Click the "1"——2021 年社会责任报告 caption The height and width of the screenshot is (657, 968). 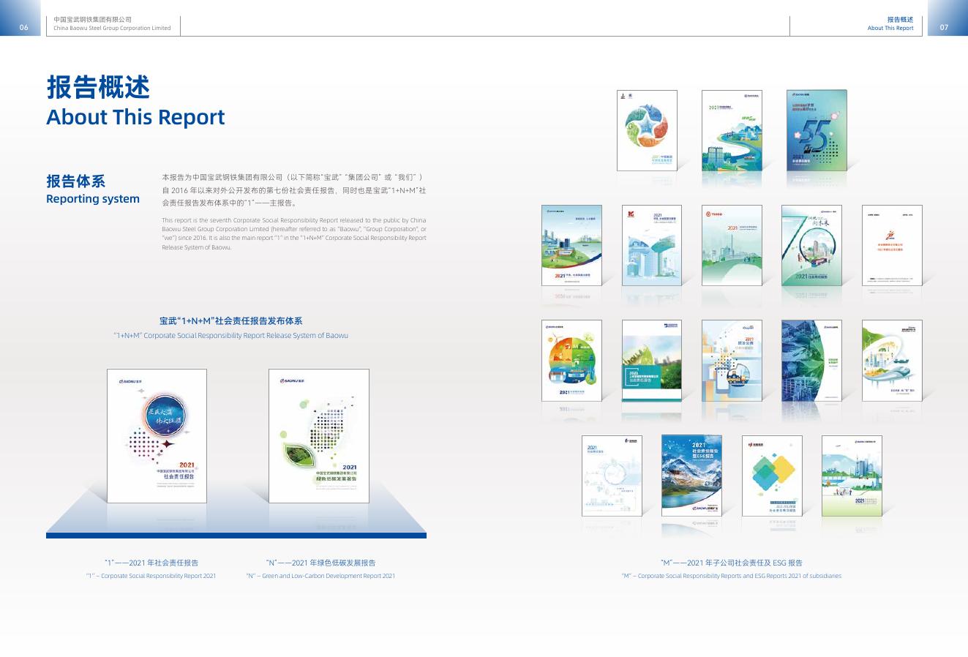(x=151, y=563)
